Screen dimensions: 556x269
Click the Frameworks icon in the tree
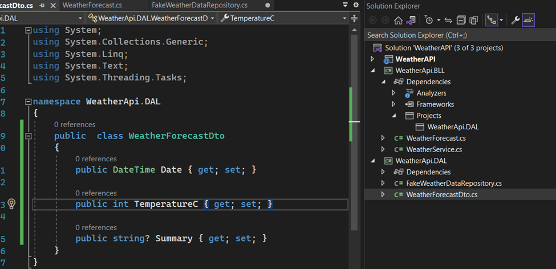409,104
